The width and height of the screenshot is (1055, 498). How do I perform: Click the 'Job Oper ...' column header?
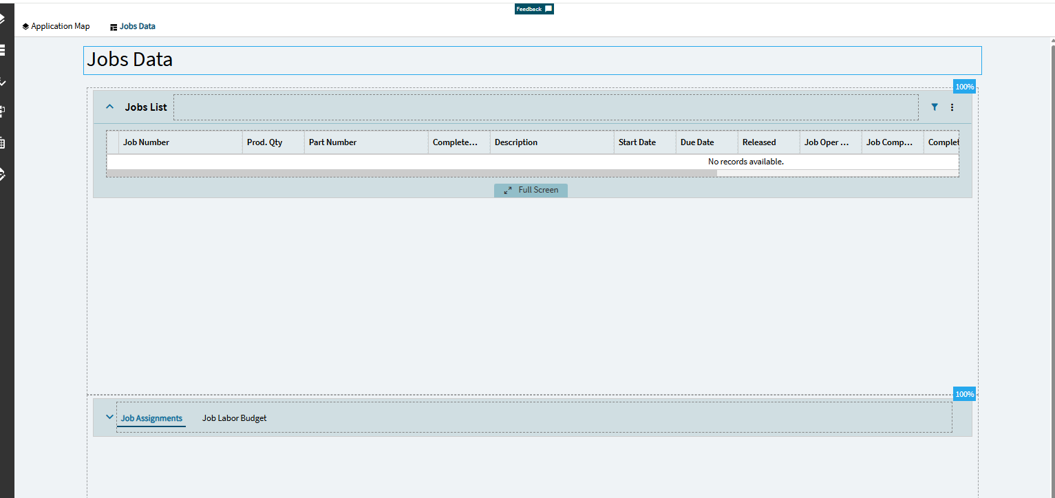point(831,142)
